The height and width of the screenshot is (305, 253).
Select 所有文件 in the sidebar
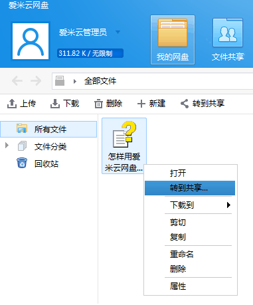pyautogui.click(x=48, y=129)
